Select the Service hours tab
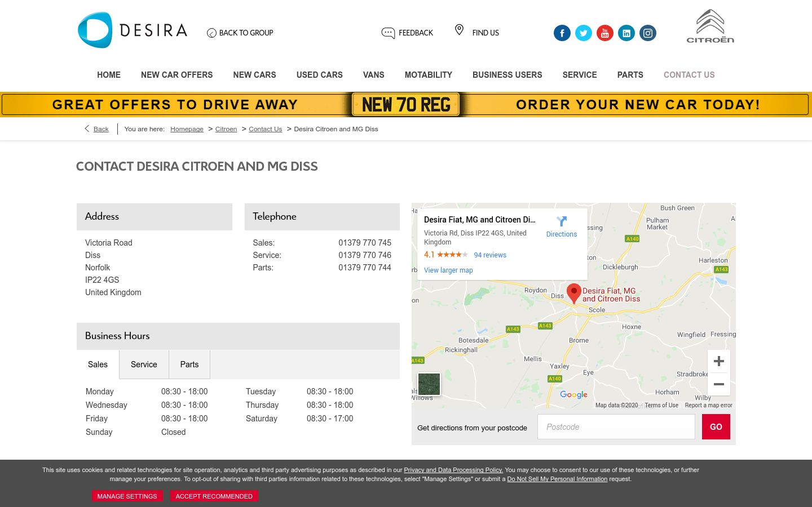812x507 pixels. 144,364
